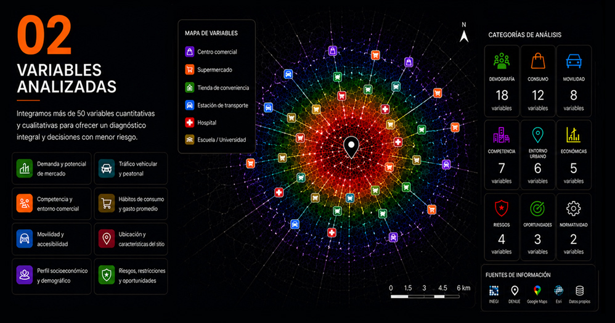Click the map distance scale bar
The image size is (615, 323).
point(425,296)
